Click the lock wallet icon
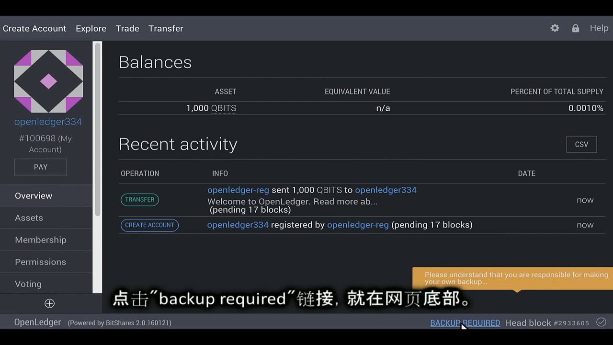Screen dimensions: 613x345 (x=576, y=28)
